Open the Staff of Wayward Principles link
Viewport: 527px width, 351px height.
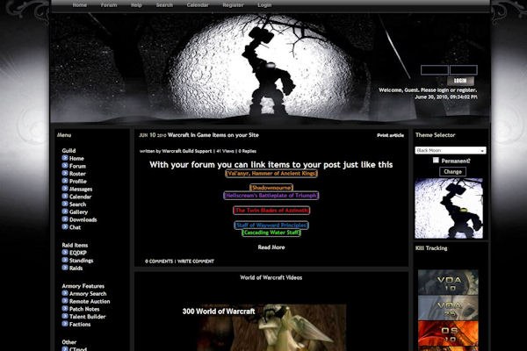(271, 226)
